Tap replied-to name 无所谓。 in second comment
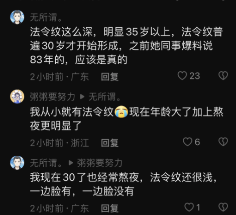The width and height of the screenshot is (236, 215). pos(104,97)
